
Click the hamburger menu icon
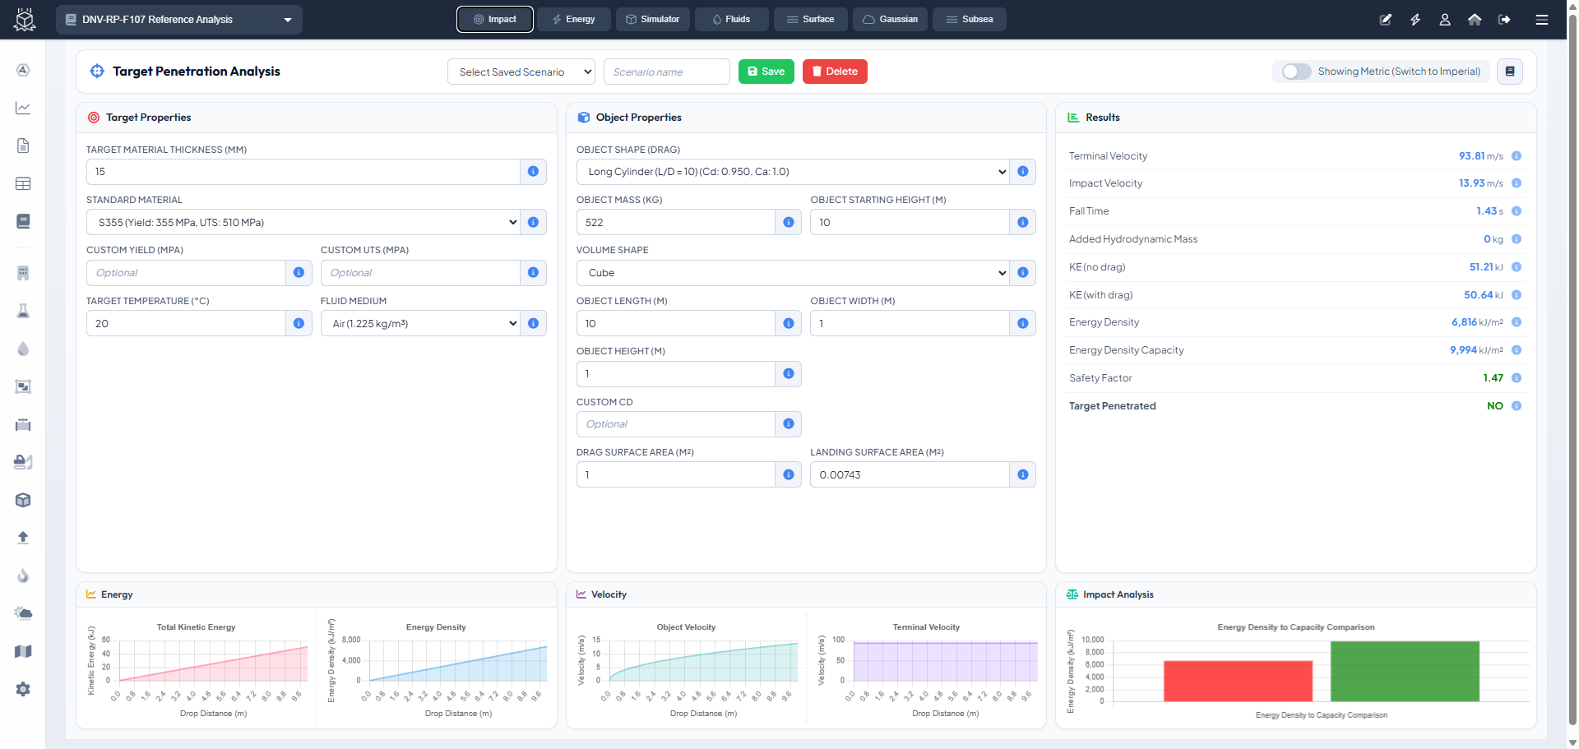click(x=1542, y=20)
